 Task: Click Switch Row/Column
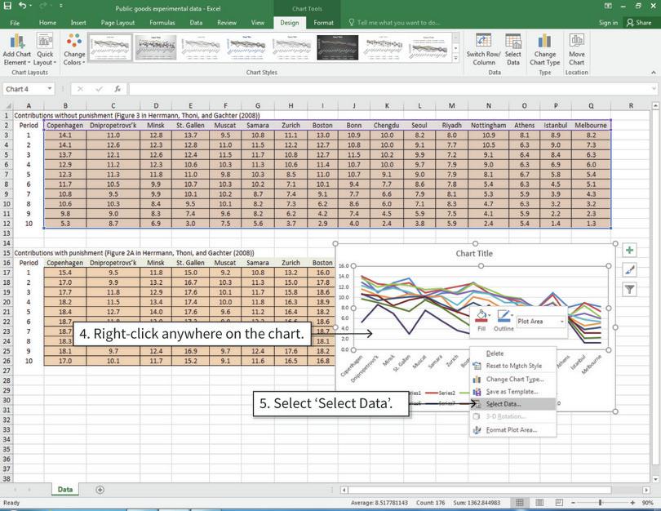(482, 51)
